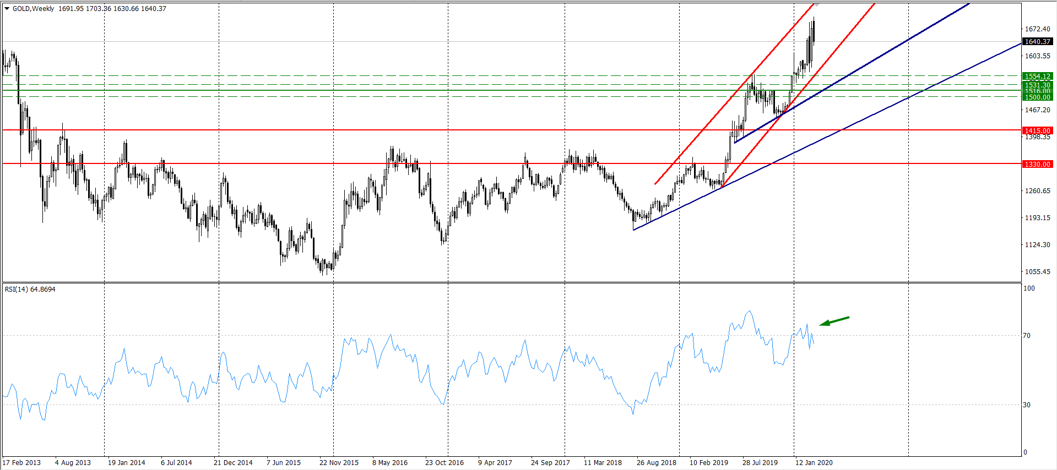Viewport: 1057px width, 470px height.
Task: Click the black 1640.37 current price label
Action: tap(1037, 42)
